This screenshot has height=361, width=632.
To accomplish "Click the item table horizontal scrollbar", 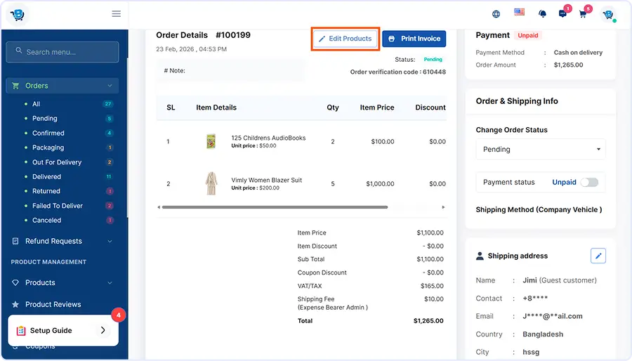I will click(275, 207).
